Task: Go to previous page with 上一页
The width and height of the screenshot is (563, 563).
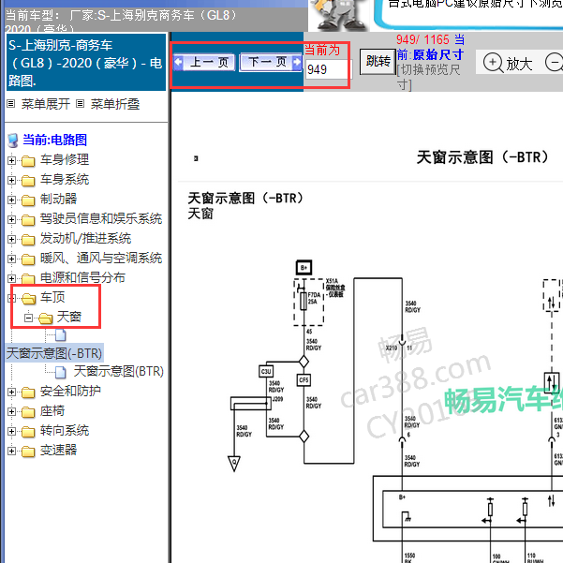Action: [204, 63]
